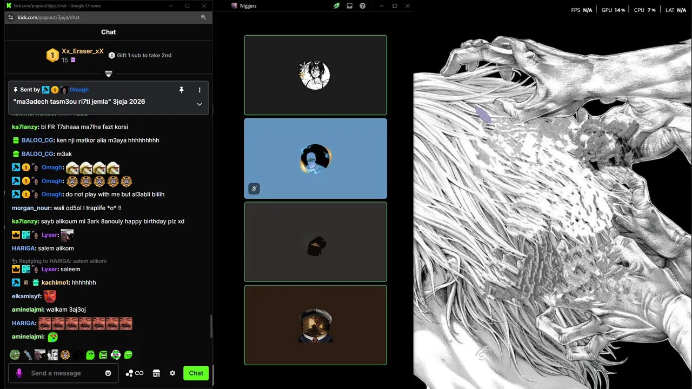Click the Send a message input field
The height and width of the screenshot is (389, 692).
[63, 373]
